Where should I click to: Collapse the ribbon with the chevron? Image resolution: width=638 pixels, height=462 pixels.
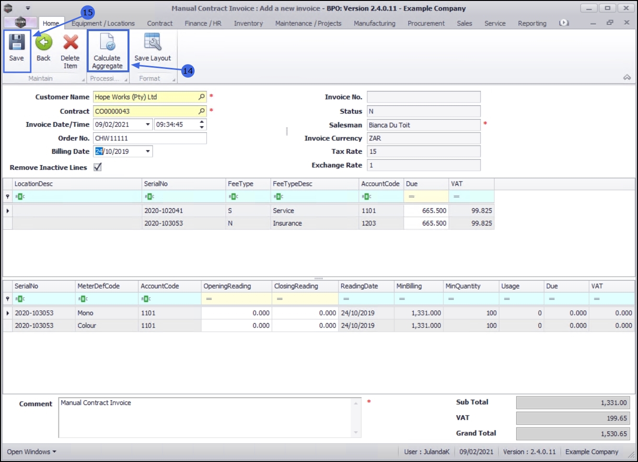(x=626, y=78)
